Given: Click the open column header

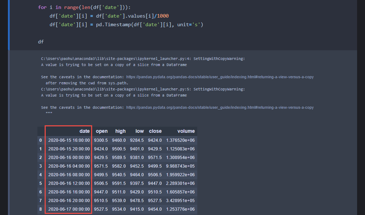Looking at the screenshot, I should tap(102, 131).
